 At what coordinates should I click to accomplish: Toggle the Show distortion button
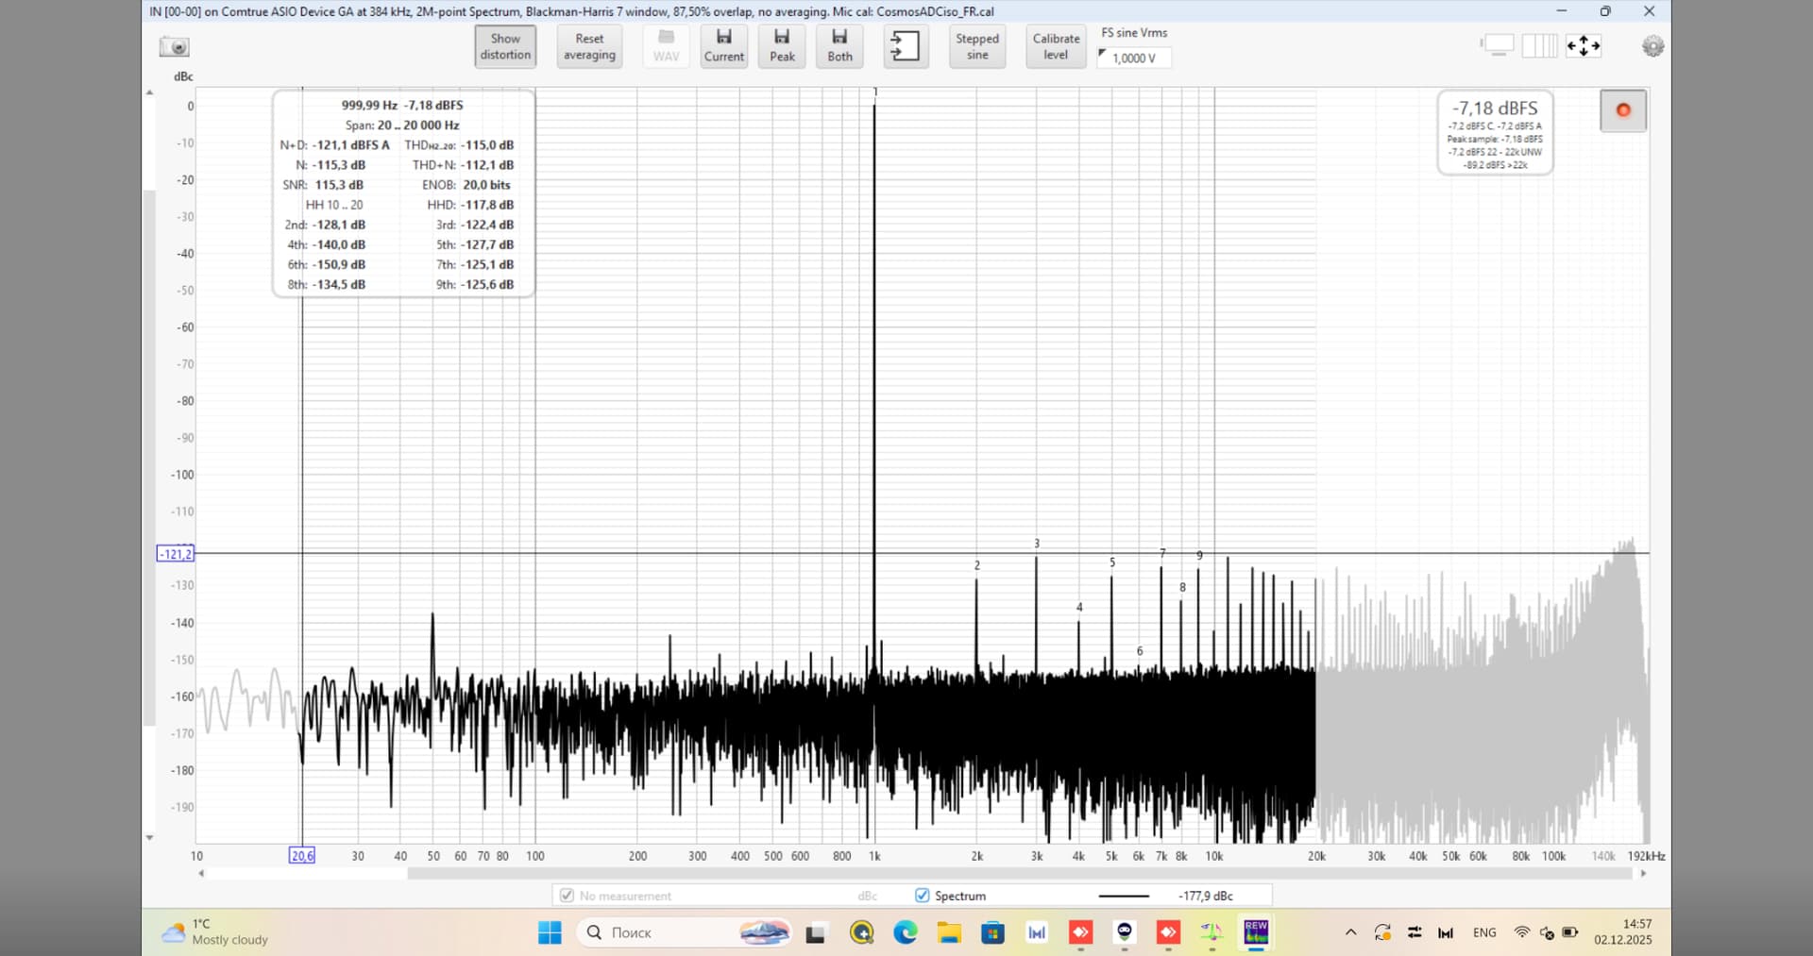(505, 46)
